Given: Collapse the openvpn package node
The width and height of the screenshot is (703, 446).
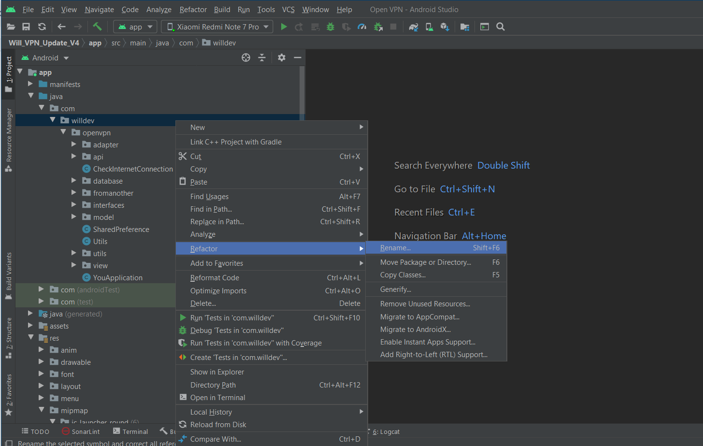Looking at the screenshot, I should 63,132.
